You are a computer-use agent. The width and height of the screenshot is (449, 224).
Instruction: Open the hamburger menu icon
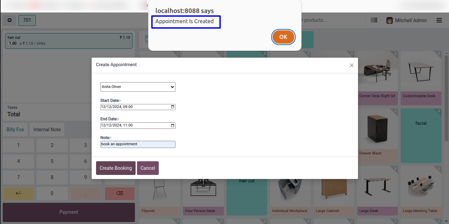[439, 20]
